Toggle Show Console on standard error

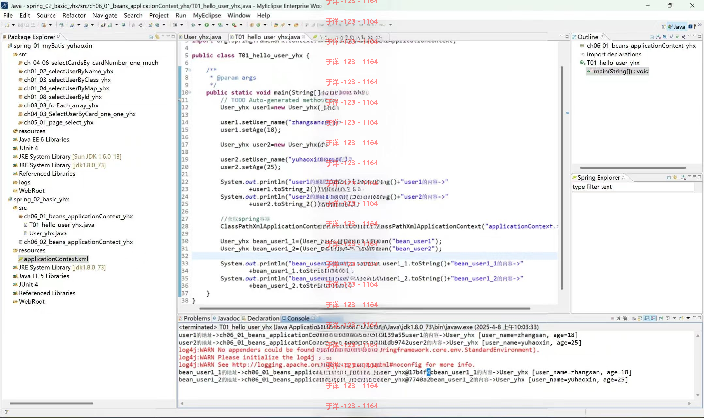[x=653, y=318]
